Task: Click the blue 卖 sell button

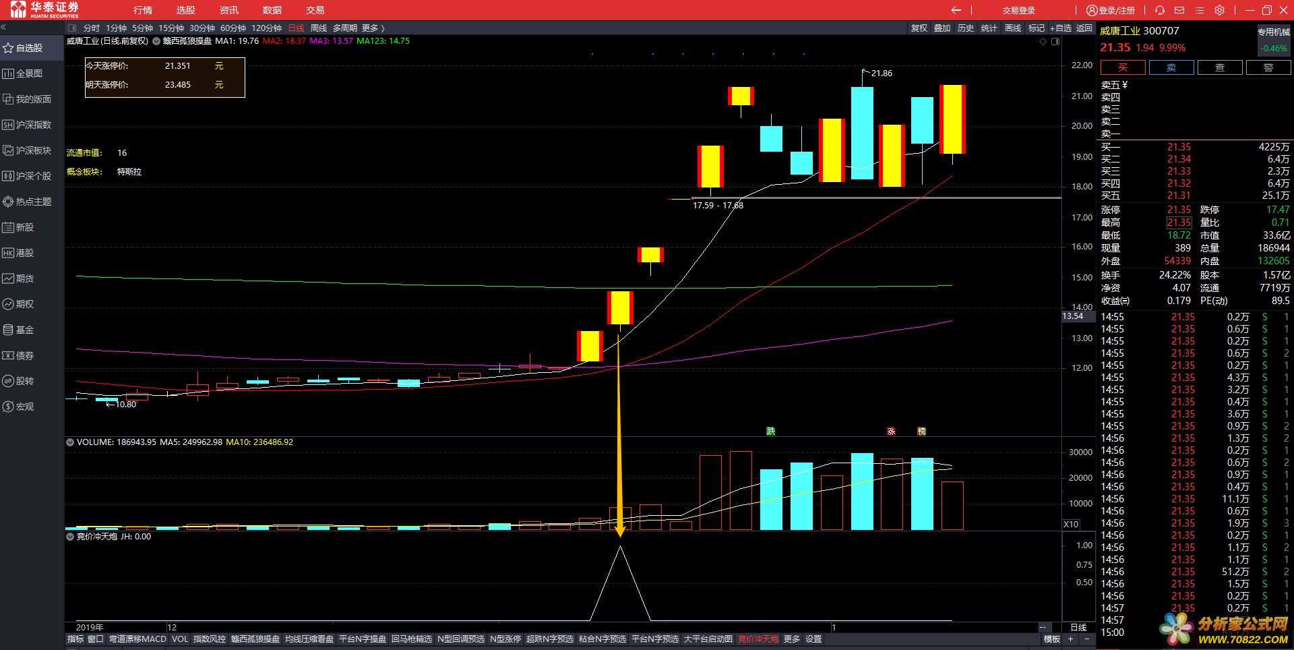Action: [1171, 67]
